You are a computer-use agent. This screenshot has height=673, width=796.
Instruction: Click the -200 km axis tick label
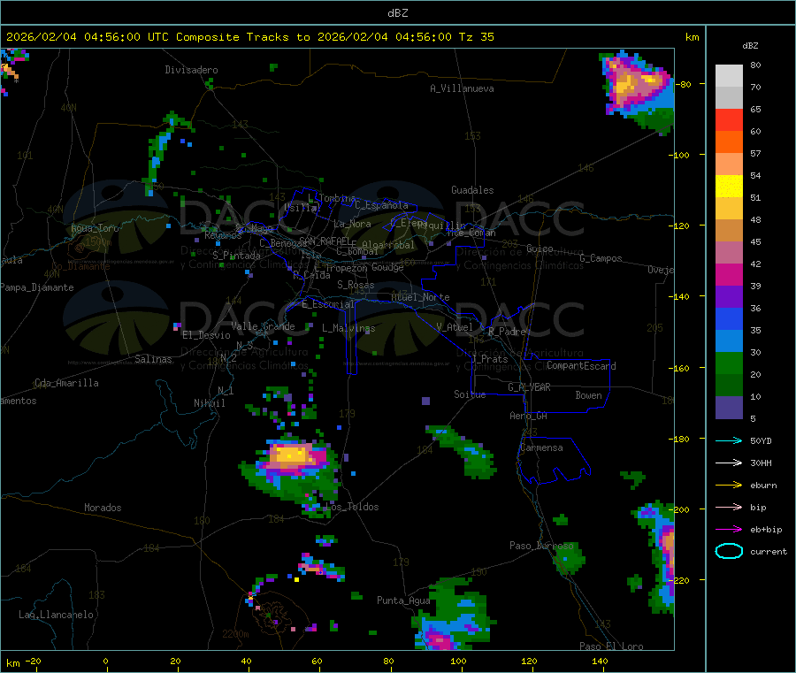pos(681,509)
